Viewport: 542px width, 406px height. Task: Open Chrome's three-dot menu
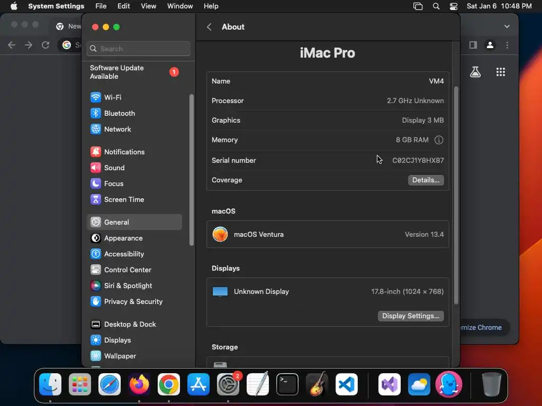[x=507, y=45]
